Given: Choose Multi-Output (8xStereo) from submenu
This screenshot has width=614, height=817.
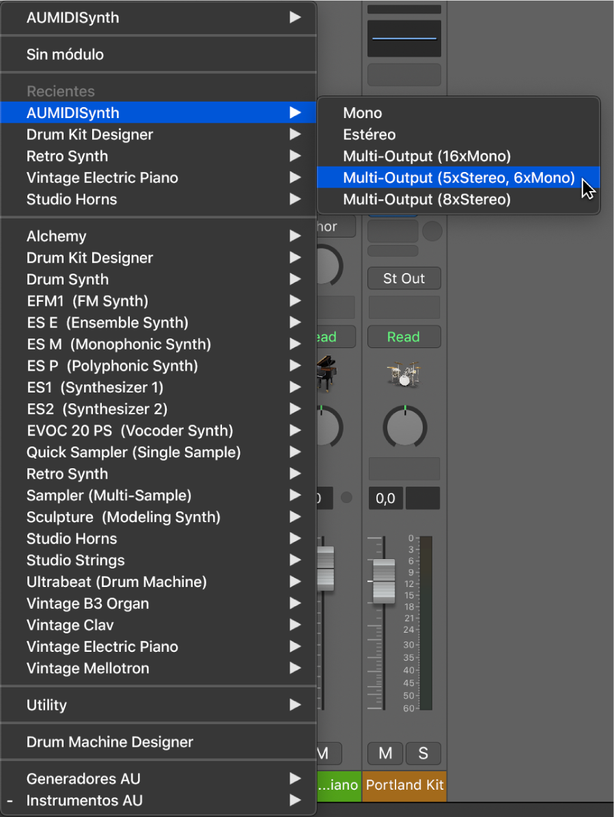Looking at the screenshot, I should [x=426, y=199].
